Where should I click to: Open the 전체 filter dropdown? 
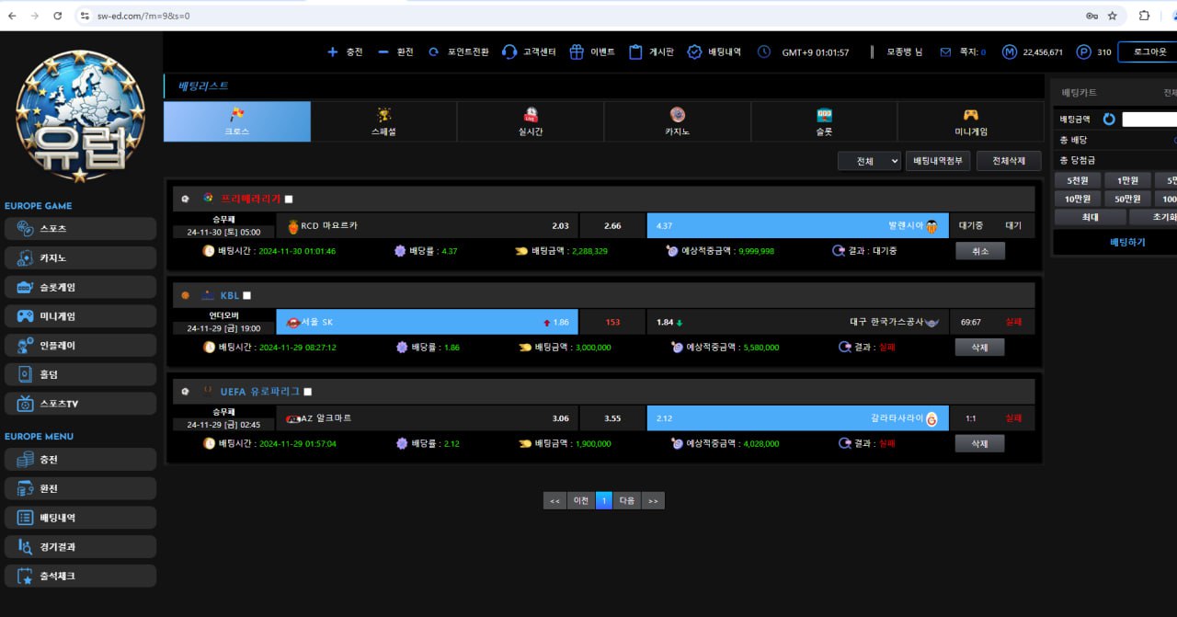tap(869, 161)
